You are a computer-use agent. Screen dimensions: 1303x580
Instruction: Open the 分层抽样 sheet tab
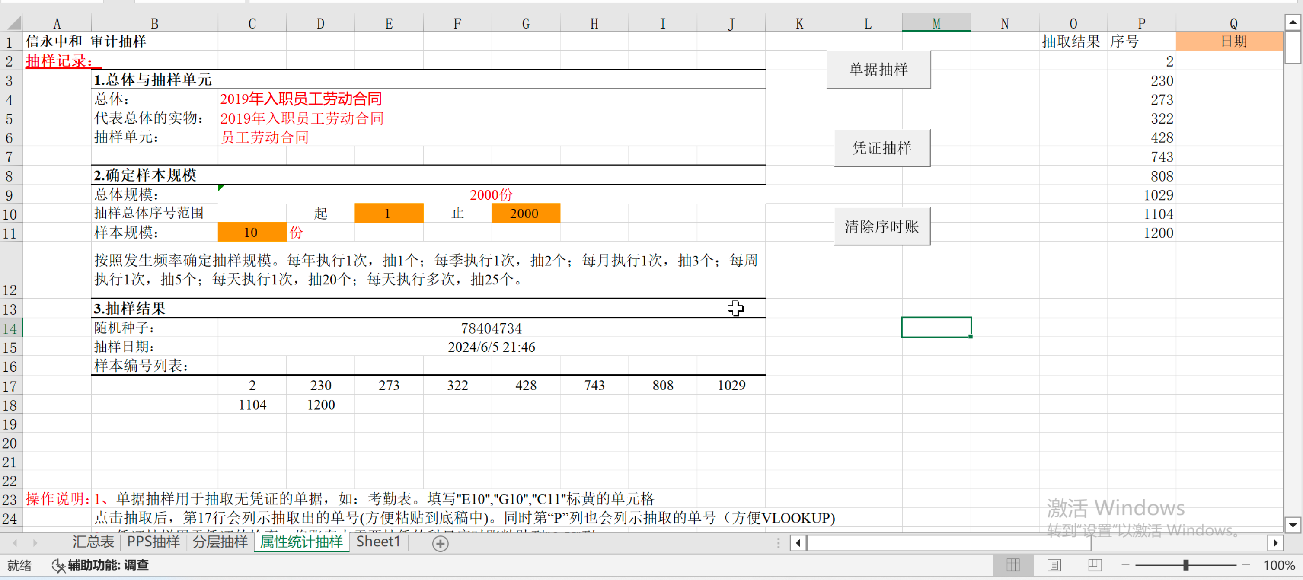click(220, 542)
